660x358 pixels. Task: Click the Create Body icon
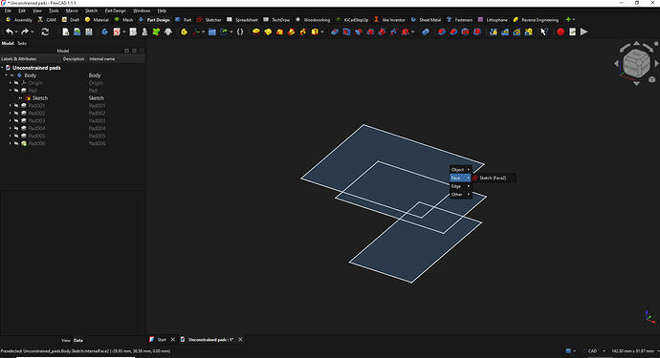click(x=105, y=32)
